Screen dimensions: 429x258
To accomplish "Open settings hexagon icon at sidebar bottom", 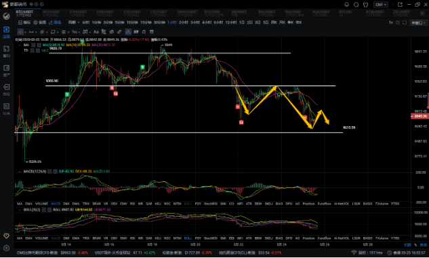I will (6, 248).
